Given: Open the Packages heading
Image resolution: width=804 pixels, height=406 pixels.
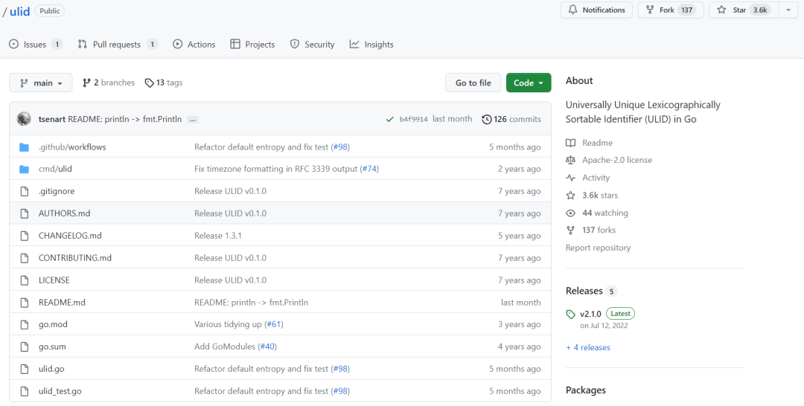Looking at the screenshot, I should (x=586, y=390).
